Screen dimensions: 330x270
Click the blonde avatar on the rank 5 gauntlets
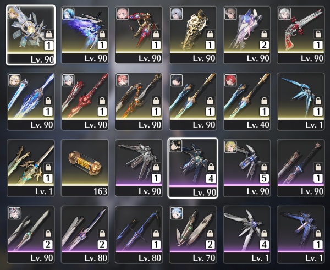(x=230, y=147)
